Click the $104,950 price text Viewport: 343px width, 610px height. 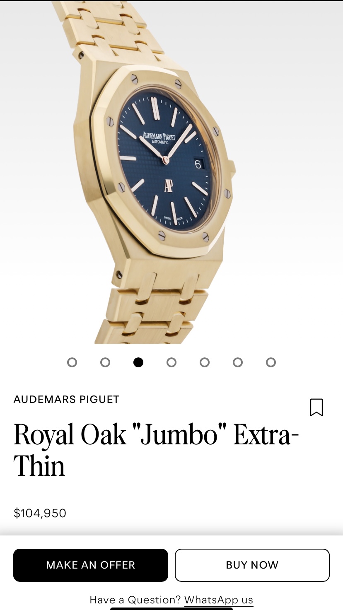point(40,513)
